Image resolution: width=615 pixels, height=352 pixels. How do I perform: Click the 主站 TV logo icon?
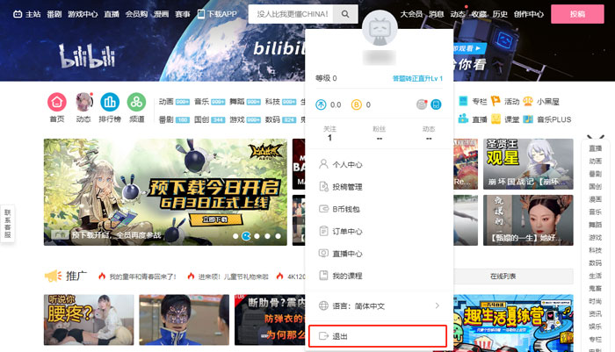click(x=18, y=14)
